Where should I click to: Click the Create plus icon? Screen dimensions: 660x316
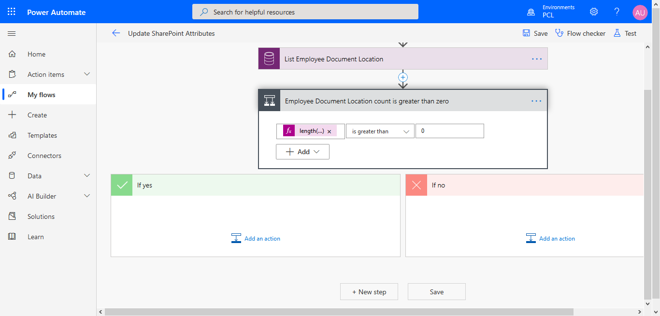coord(13,115)
